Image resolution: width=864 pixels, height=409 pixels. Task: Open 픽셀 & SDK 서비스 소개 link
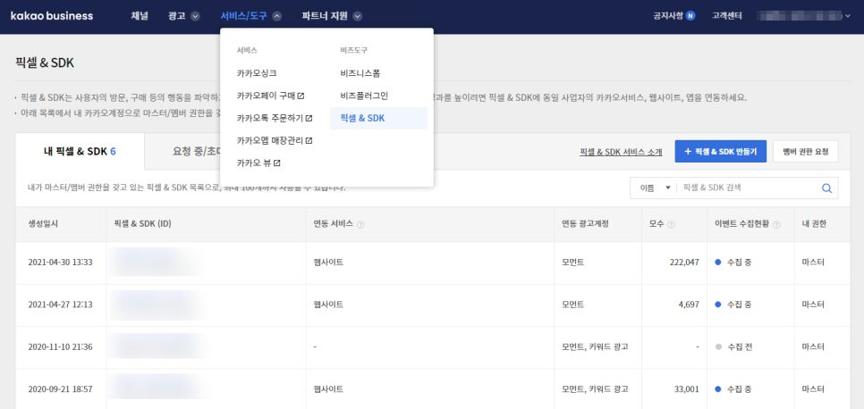[x=621, y=152]
